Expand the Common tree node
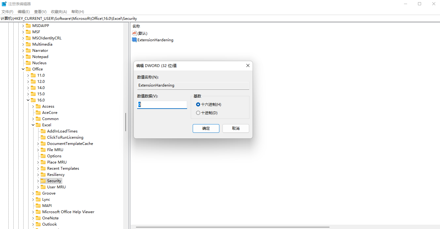The image size is (440, 229). click(x=33, y=119)
